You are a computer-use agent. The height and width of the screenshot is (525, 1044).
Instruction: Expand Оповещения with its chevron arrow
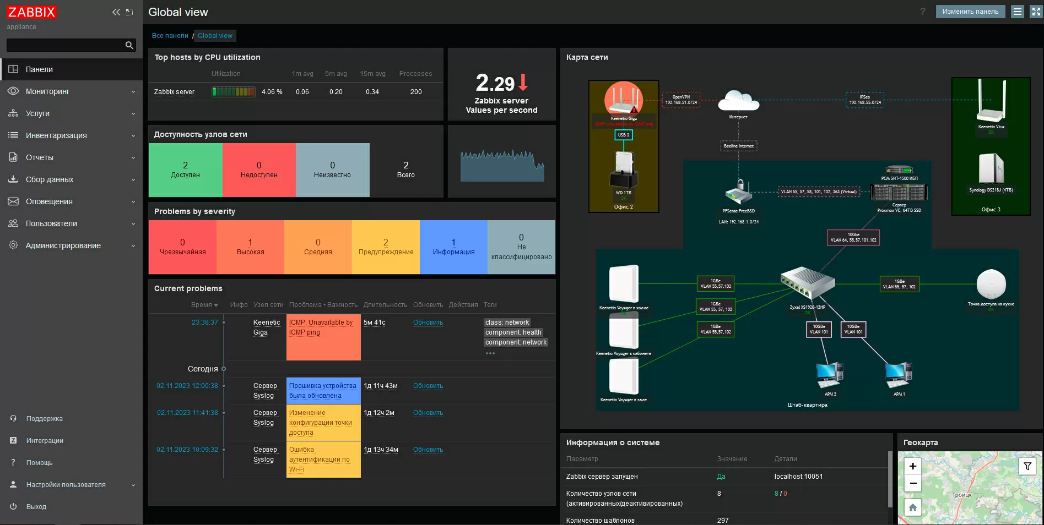point(133,202)
